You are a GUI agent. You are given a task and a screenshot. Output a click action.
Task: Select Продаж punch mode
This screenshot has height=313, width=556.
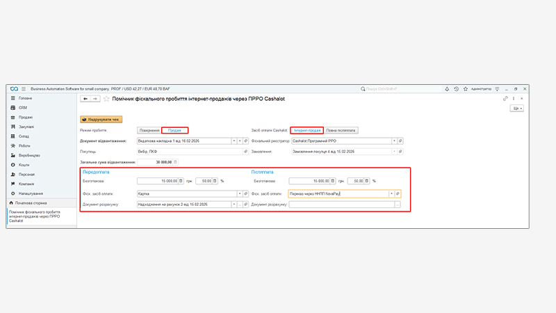tap(174, 130)
